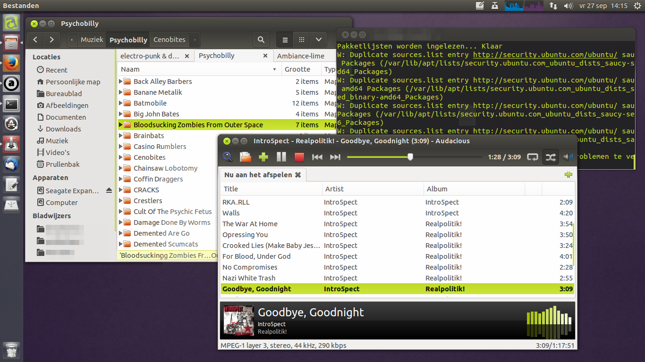Viewport: 645px width, 362px height.
Task: Click the Muziek breadcrumb button
Action: [92, 40]
